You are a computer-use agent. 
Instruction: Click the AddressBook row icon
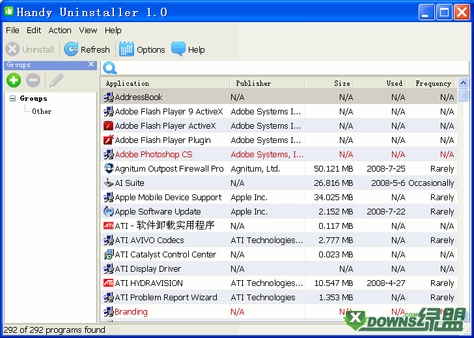[x=109, y=97]
